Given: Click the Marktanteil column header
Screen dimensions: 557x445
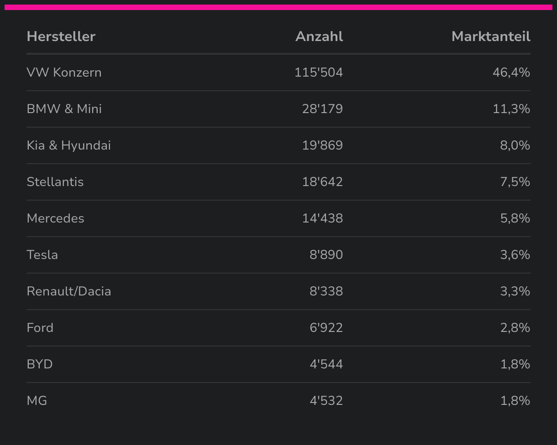Looking at the screenshot, I should tap(490, 36).
